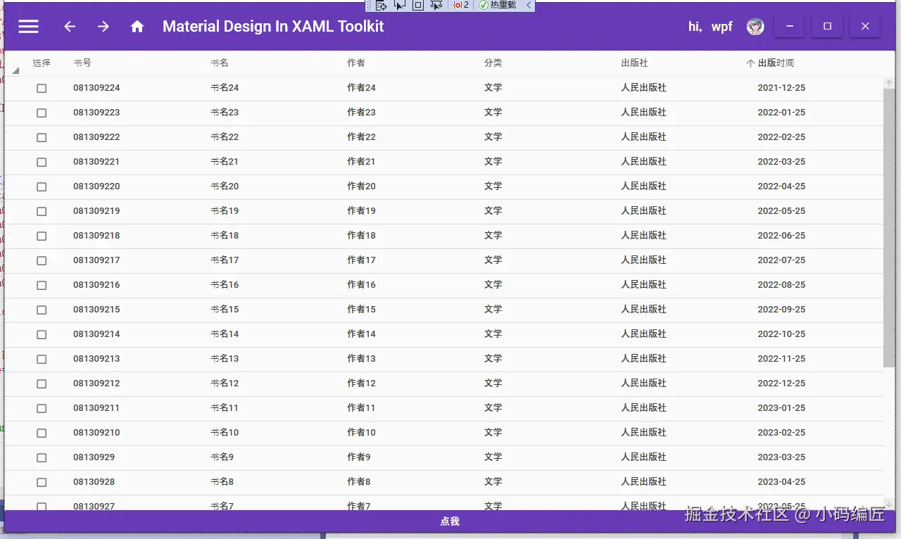Toggle the checkbox for 08130929
The image size is (901, 539).
(42, 457)
